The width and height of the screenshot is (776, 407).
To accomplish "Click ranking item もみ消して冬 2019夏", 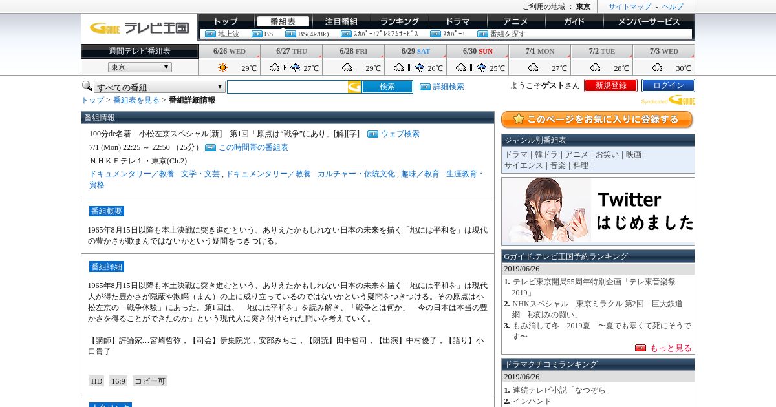I will [601, 331].
